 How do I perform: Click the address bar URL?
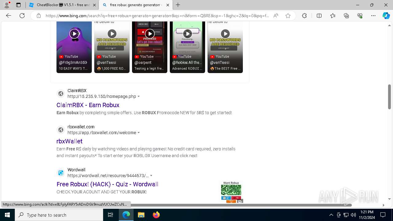[157, 16]
